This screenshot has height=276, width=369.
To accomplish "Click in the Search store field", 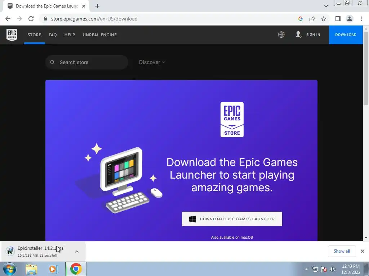I will coord(86,62).
